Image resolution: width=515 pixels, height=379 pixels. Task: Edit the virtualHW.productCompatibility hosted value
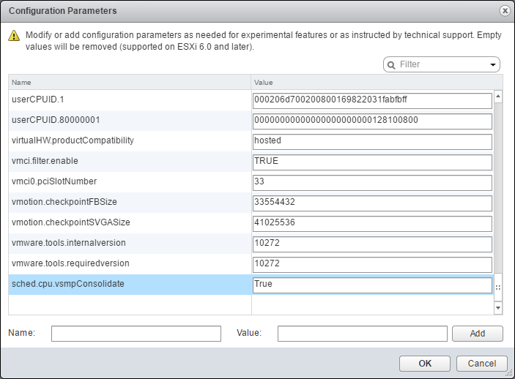(372, 142)
